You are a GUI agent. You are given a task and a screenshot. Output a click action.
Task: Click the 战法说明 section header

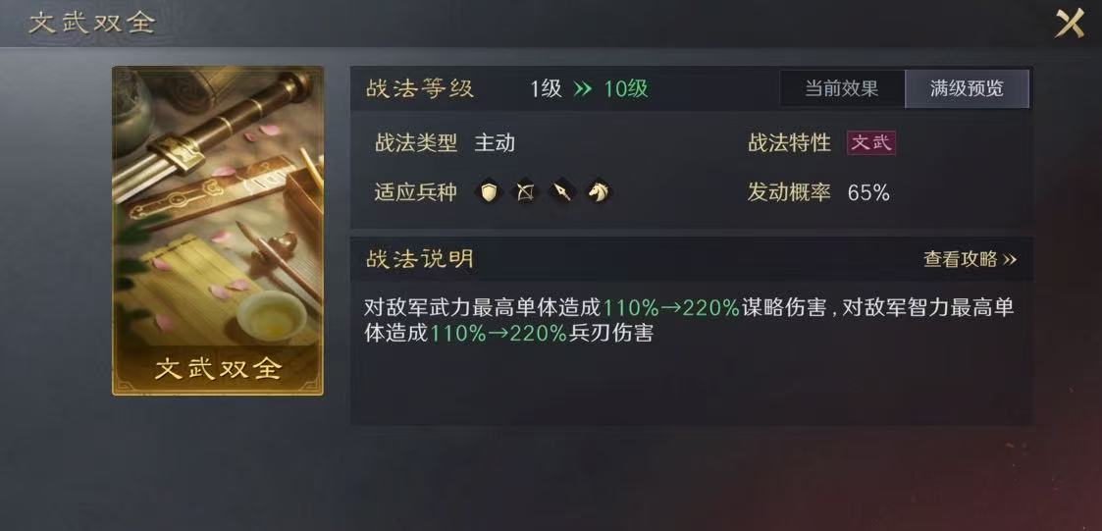(420, 259)
